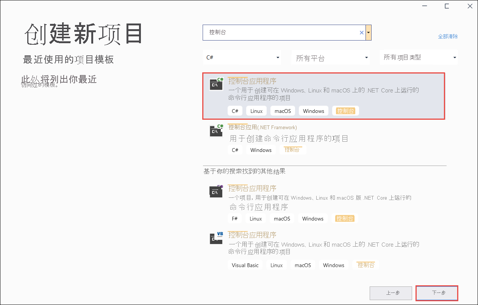This screenshot has height=305, width=478.
Task: Click the Linux tag in the F# template
Action: click(256, 219)
